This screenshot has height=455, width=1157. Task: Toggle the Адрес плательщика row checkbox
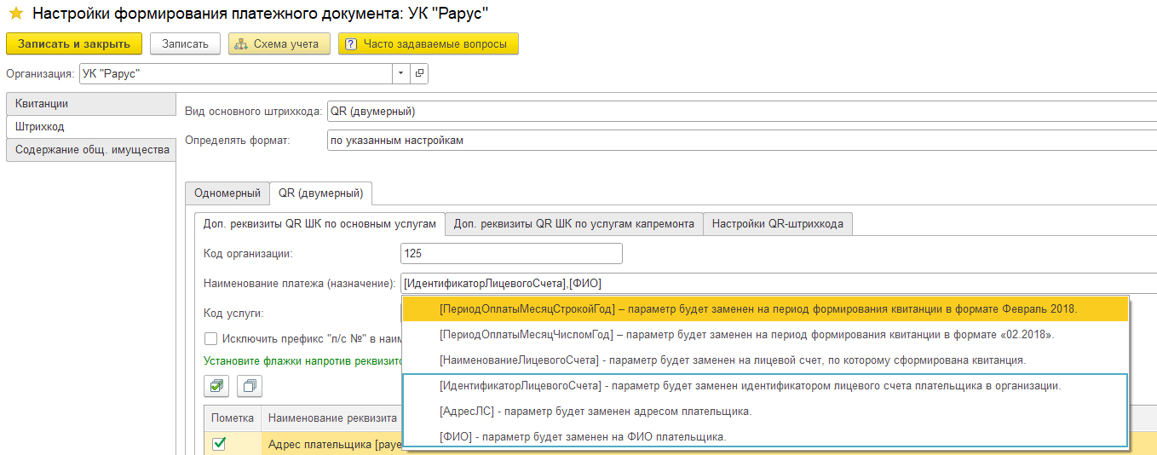(219, 443)
